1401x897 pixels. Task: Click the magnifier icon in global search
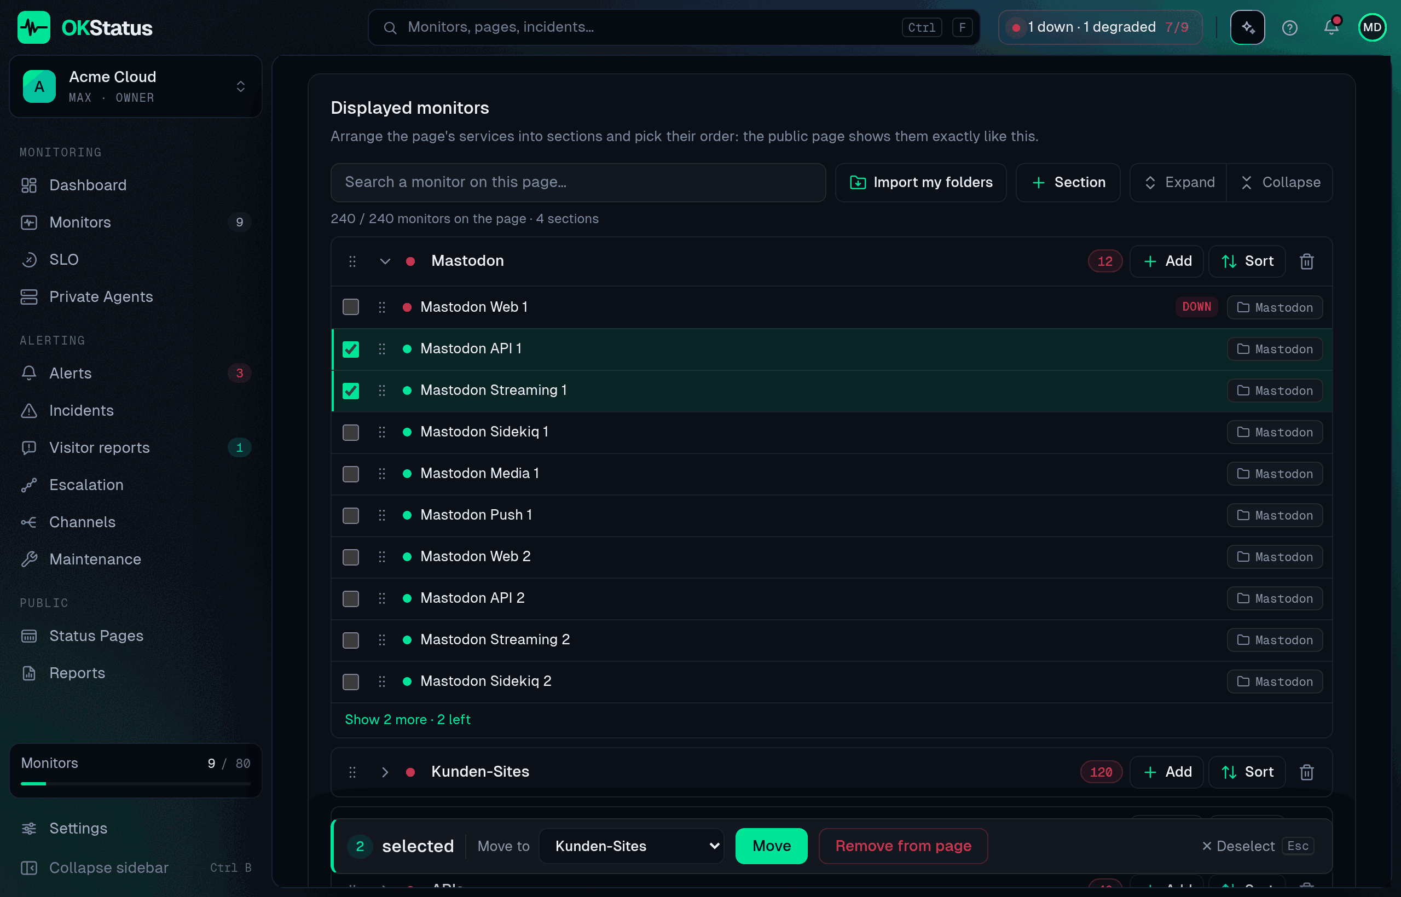(x=390, y=27)
